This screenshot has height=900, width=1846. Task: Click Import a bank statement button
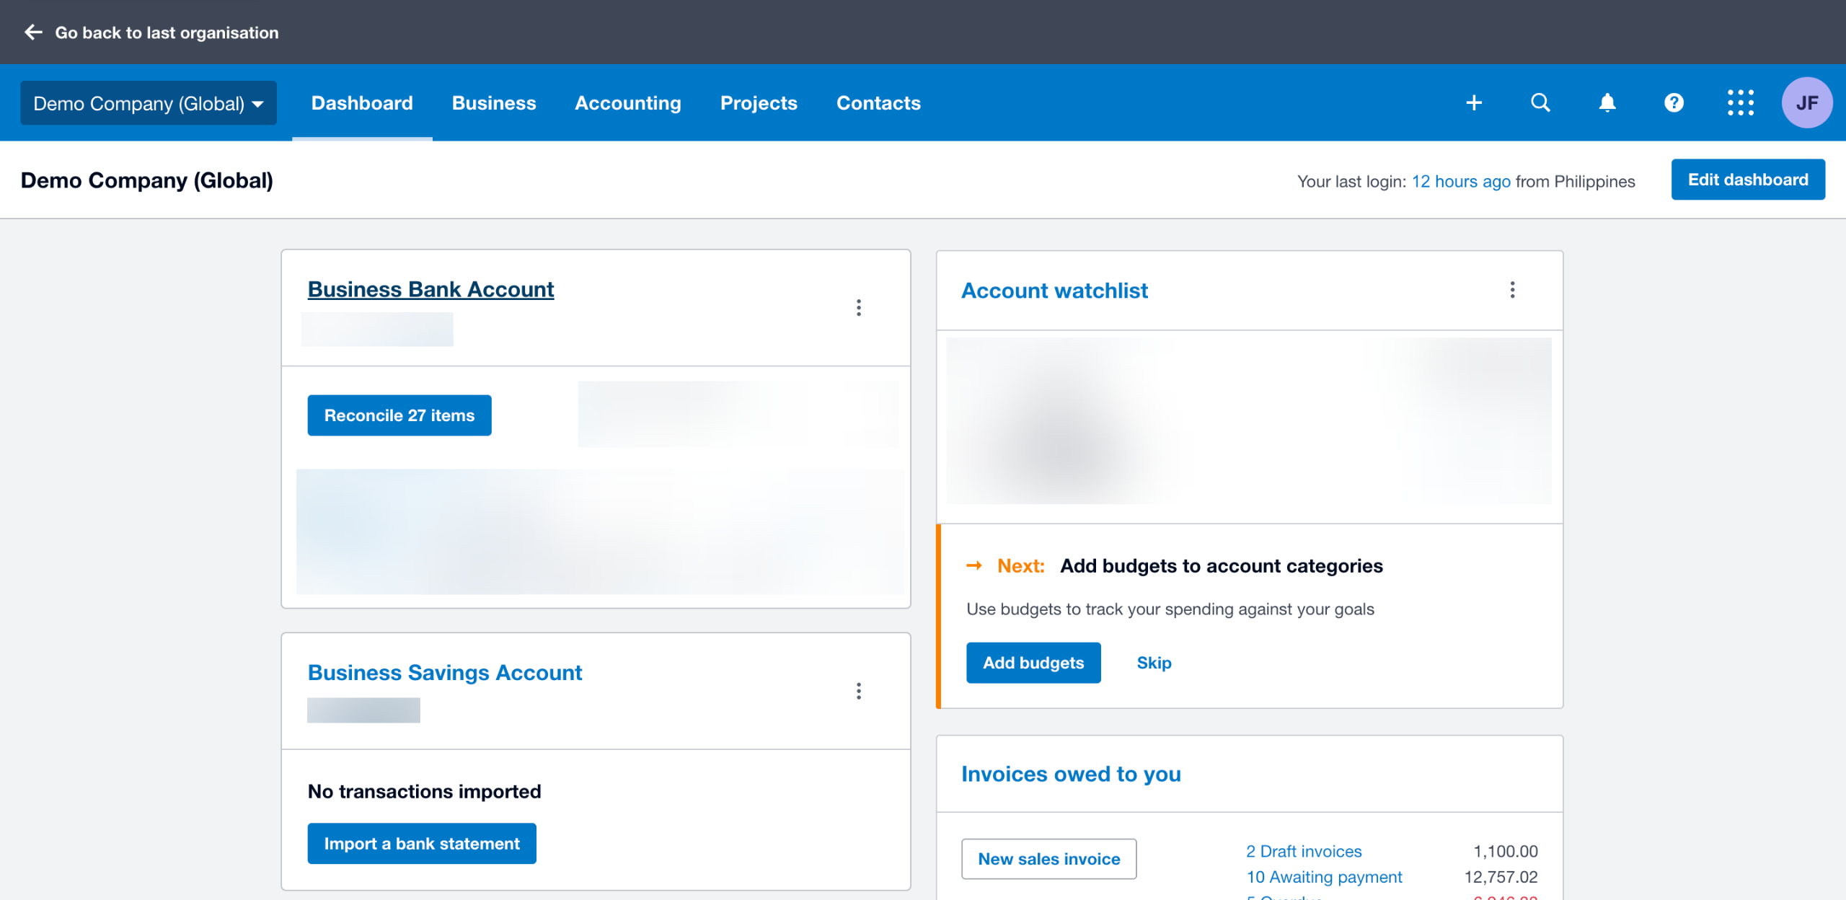(422, 844)
